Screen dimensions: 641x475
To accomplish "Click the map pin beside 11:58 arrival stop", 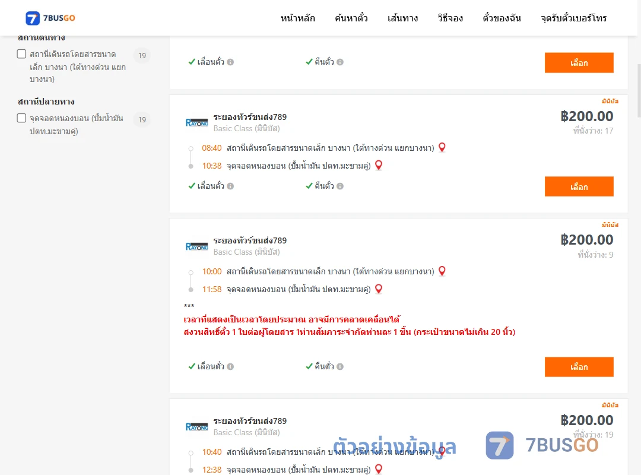I will pos(379,289).
